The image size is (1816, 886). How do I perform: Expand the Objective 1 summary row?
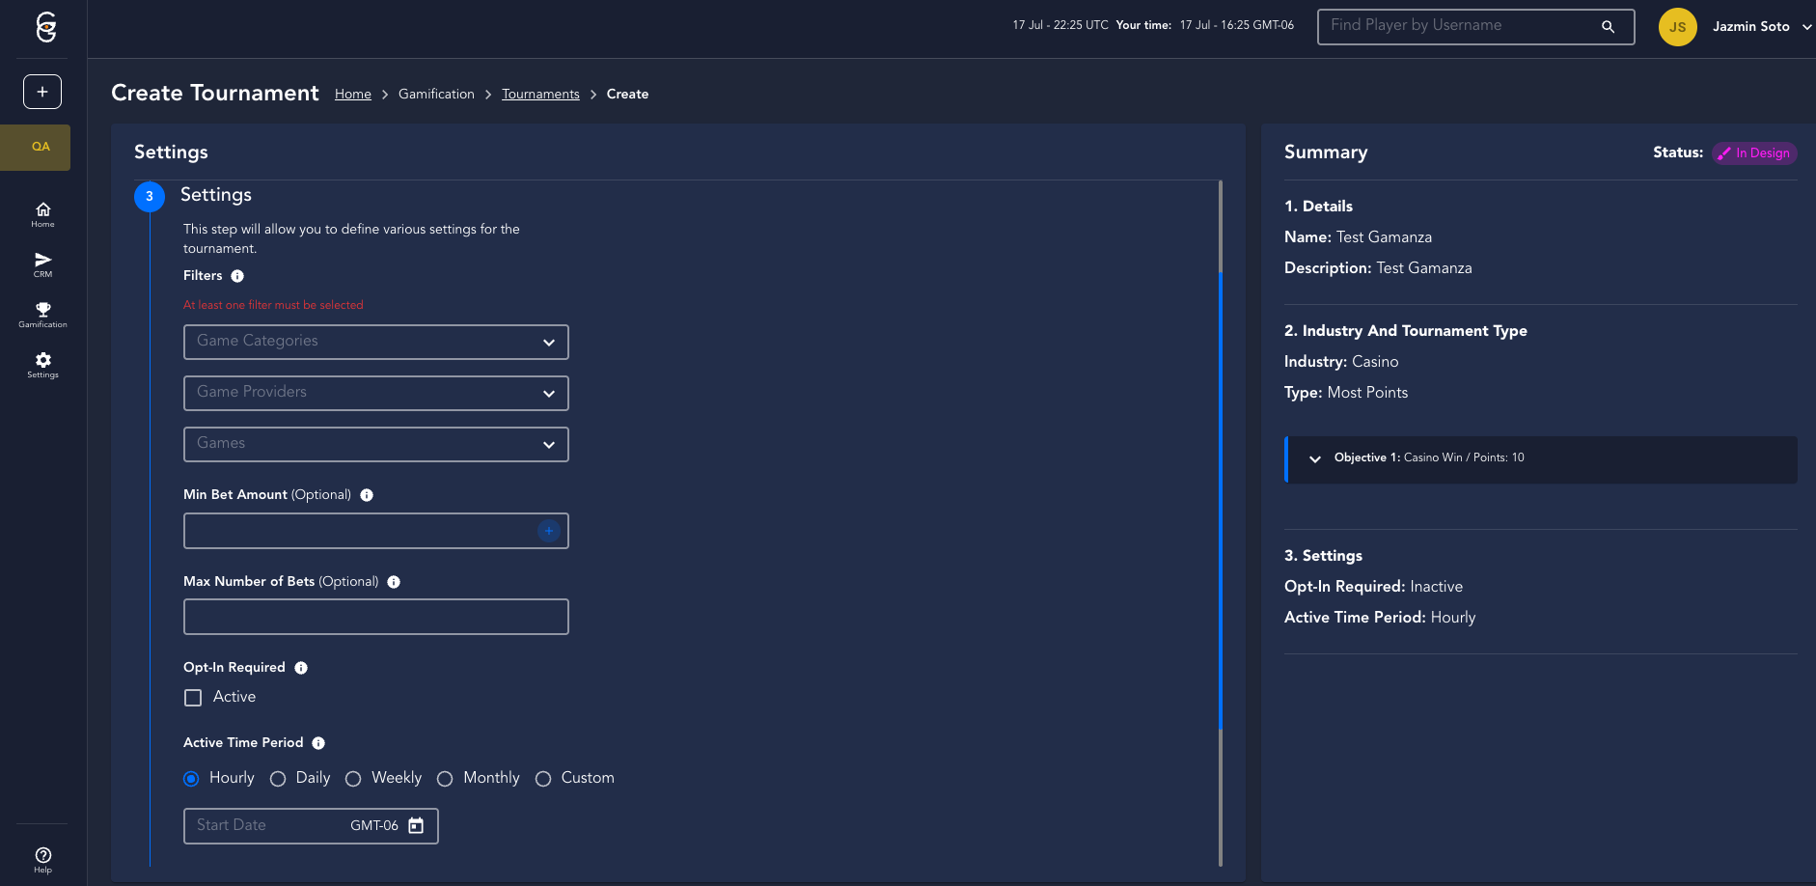[x=1314, y=459]
